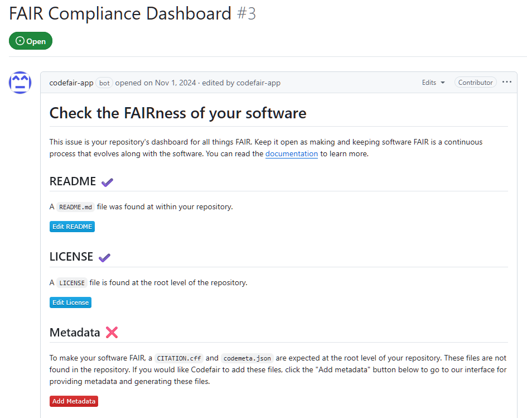Follow the documentation link
Viewport: 527px width, 418px height.
pyautogui.click(x=292, y=154)
